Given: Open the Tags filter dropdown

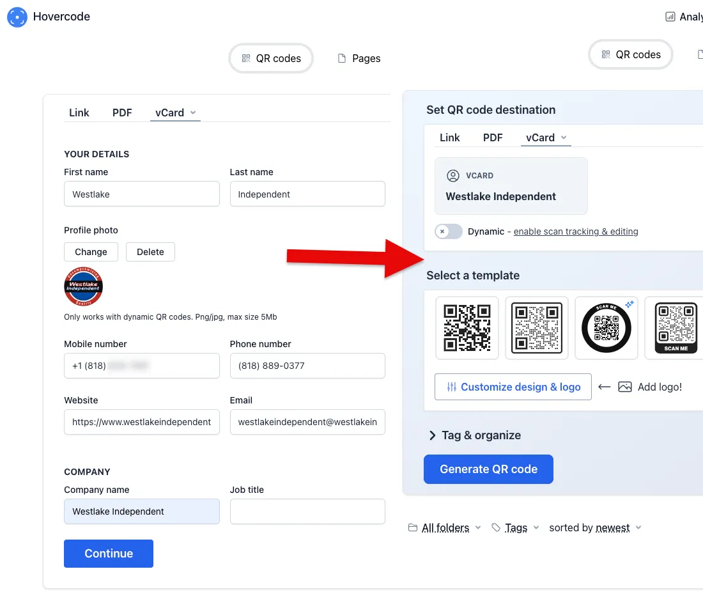Looking at the screenshot, I should [x=515, y=528].
